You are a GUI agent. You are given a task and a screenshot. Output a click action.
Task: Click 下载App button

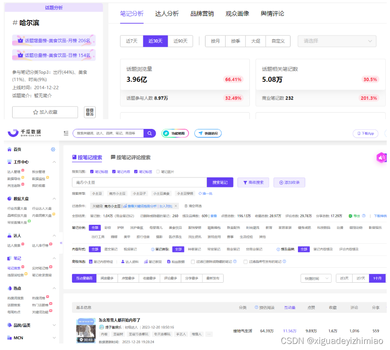point(365,133)
